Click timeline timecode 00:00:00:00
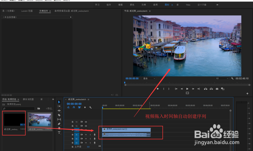The width and height of the screenshot is (253, 151). (74, 104)
